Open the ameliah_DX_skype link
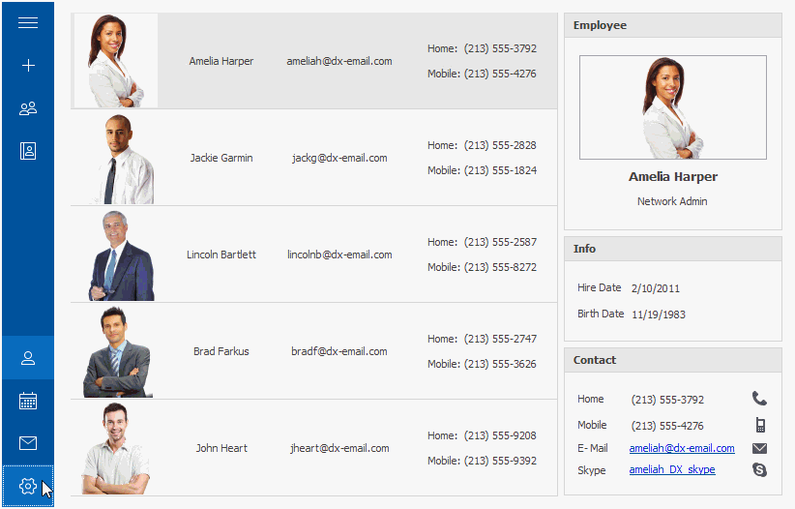 (x=672, y=470)
